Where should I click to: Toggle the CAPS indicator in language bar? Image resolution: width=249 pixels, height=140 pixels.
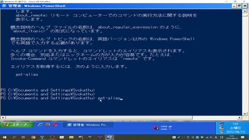tap(164, 126)
